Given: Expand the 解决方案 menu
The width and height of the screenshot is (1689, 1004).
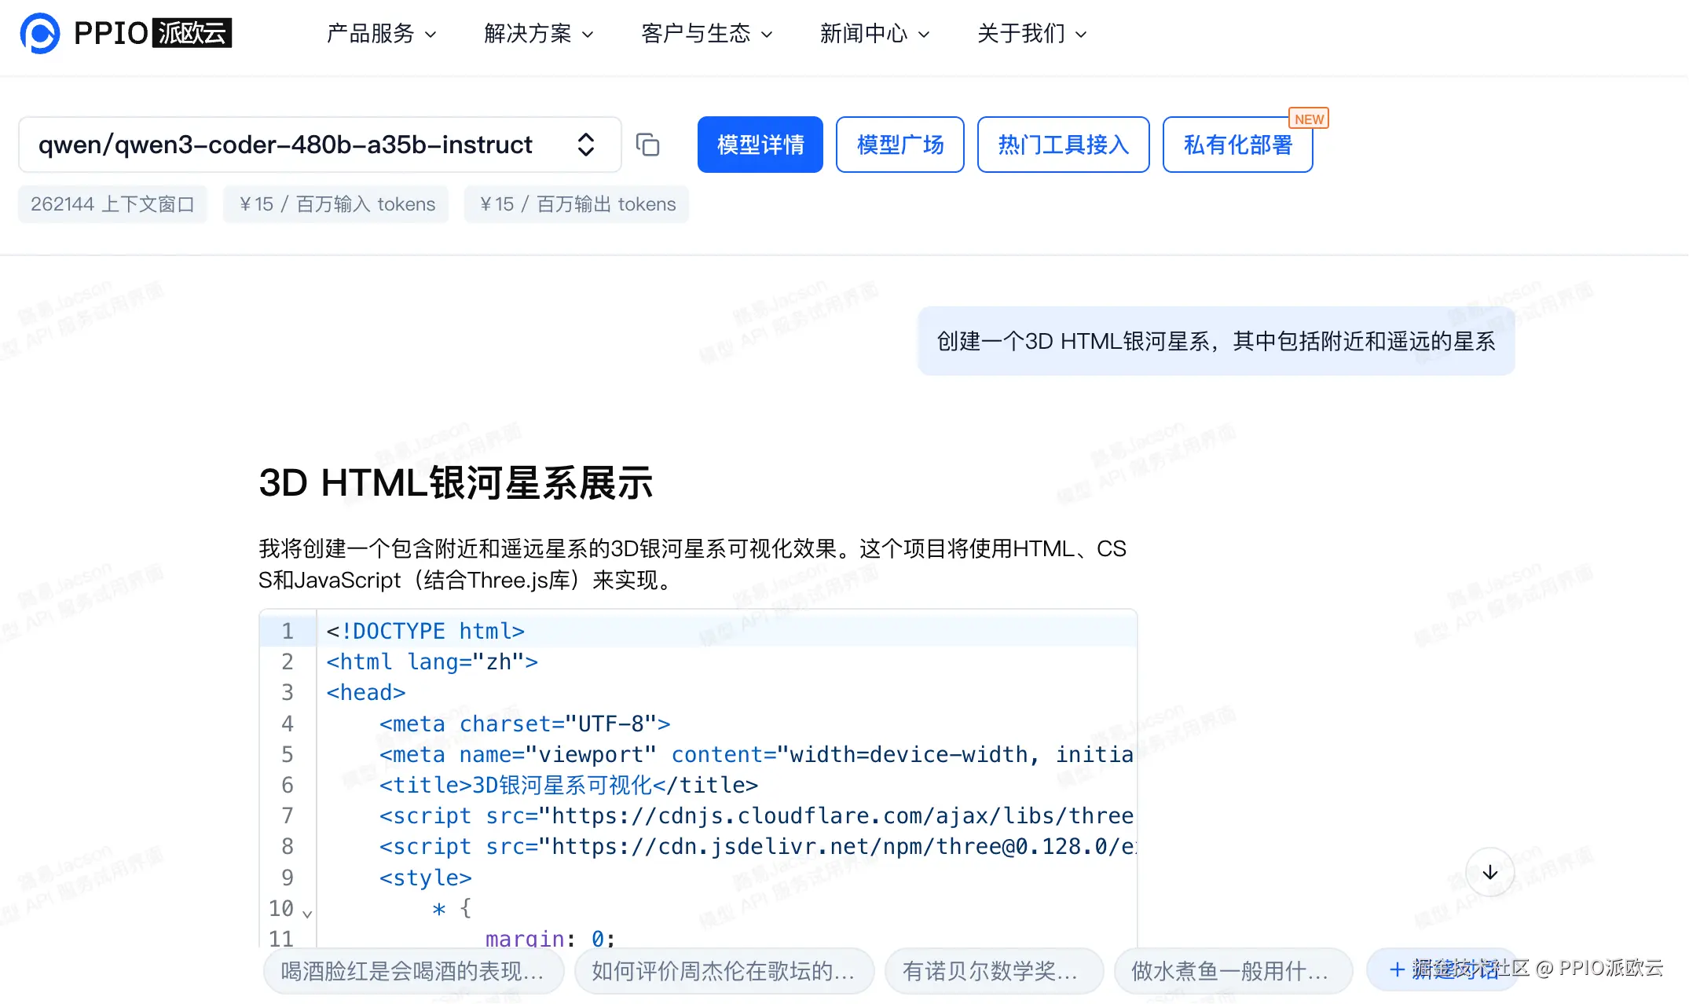Looking at the screenshot, I should click(538, 34).
